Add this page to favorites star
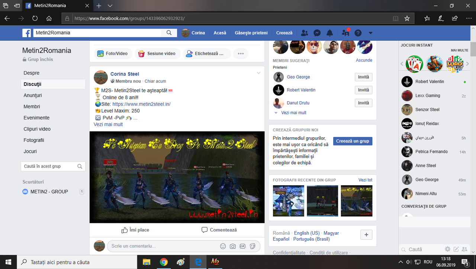Image resolution: width=476 pixels, height=269 pixels. pyautogui.click(x=407, y=18)
